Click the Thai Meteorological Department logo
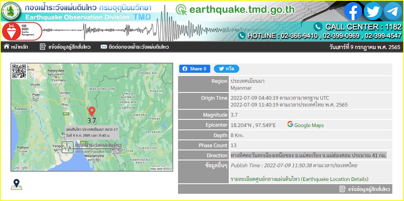This screenshot has height=201, width=404. click(x=11, y=12)
